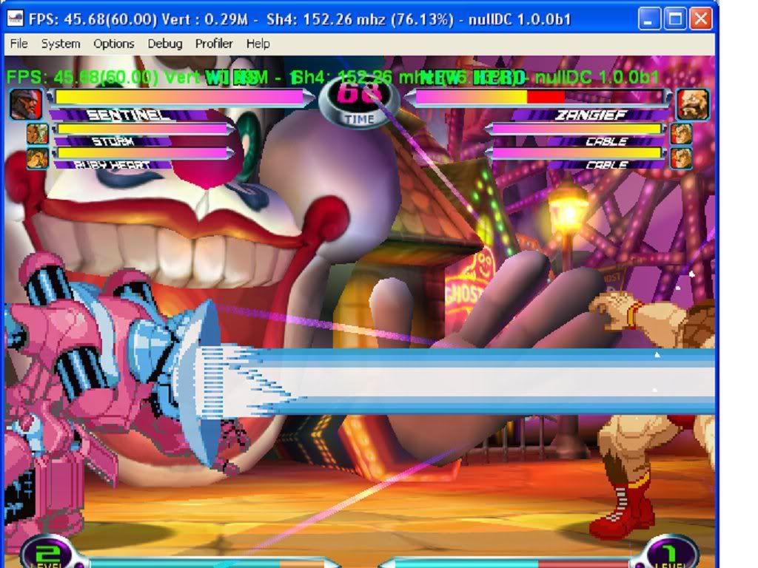Maximize the nullDC window
This screenshot has height=568, width=758.
(x=675, y=19)
